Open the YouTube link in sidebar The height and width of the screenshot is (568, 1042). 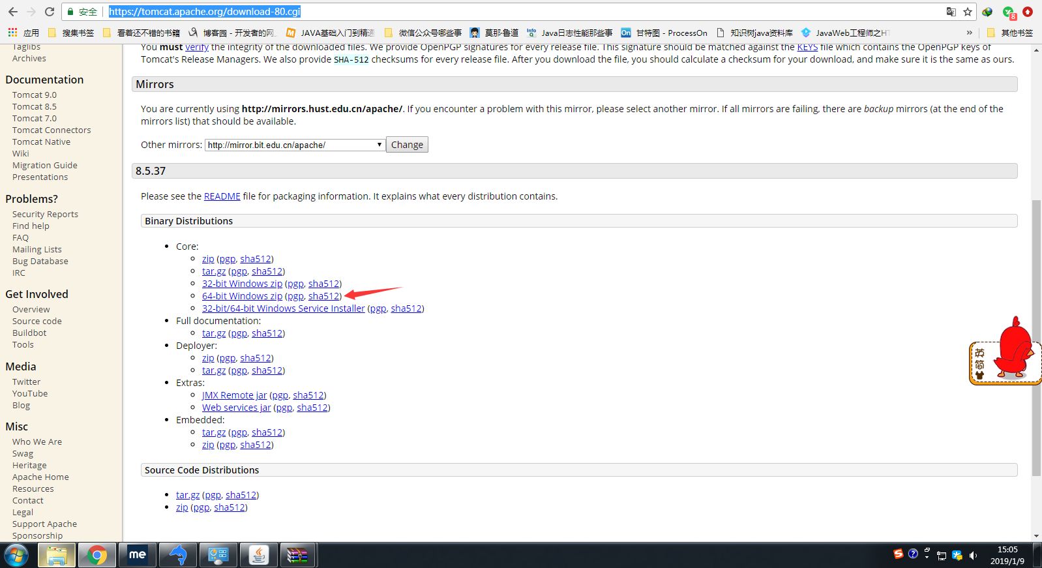click(x=30, y=394)
